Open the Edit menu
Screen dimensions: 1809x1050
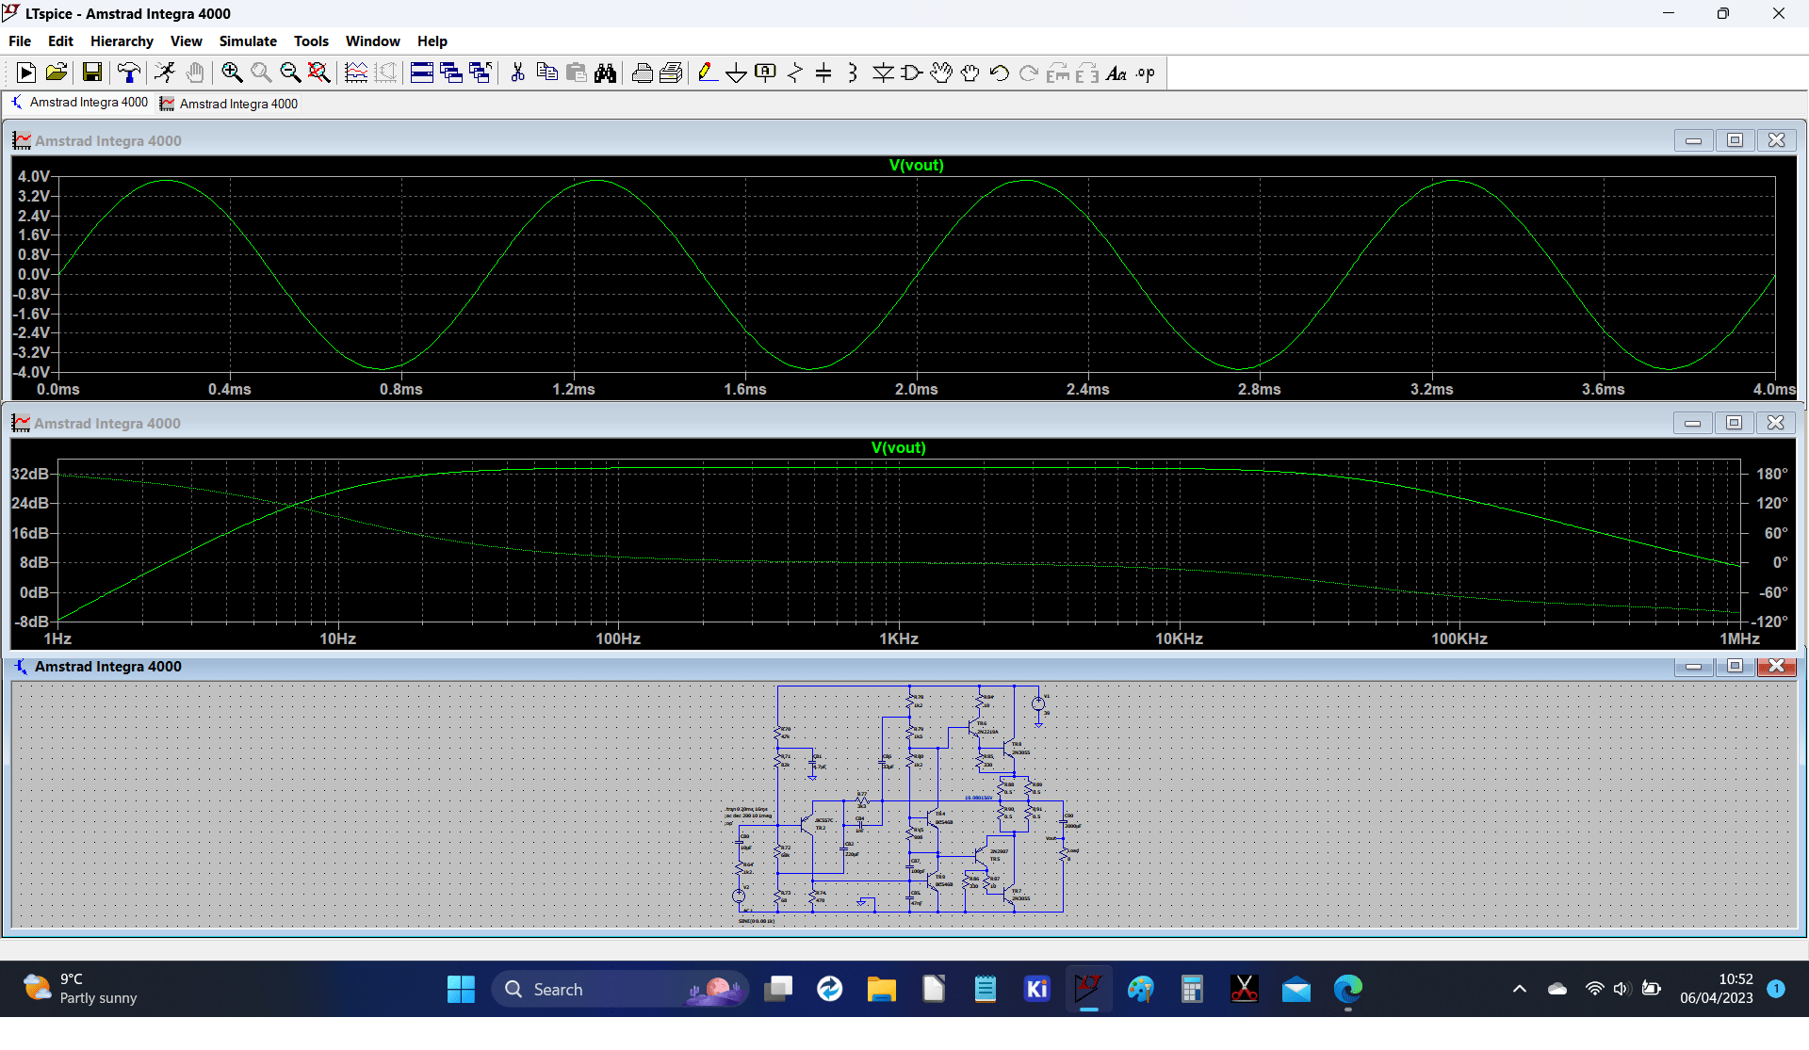pos(60,40)
